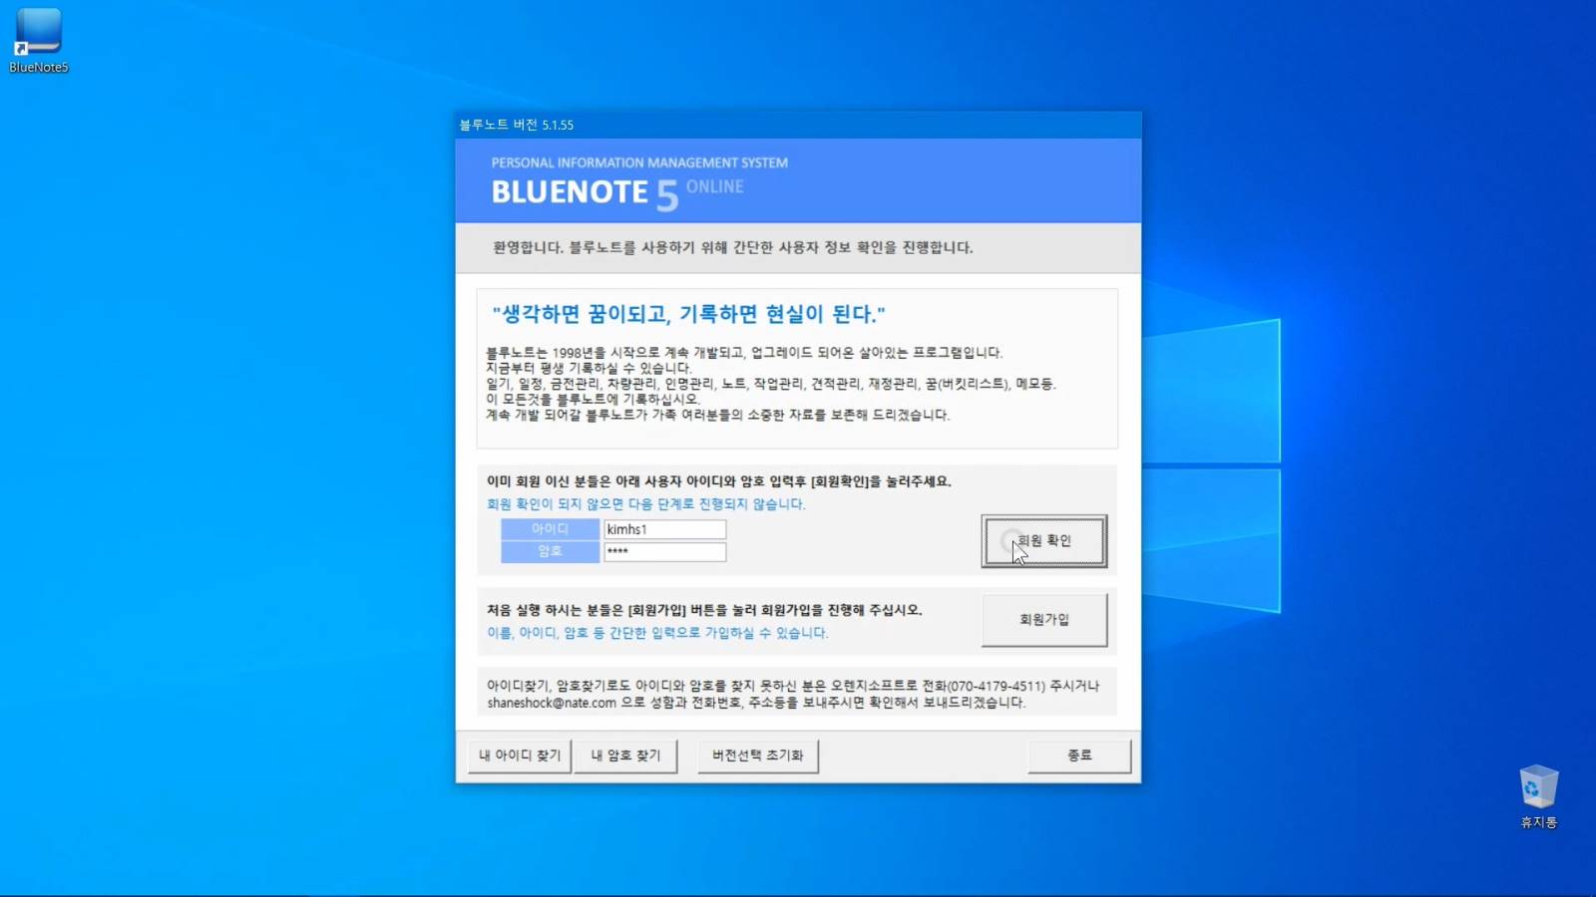Click the welcome text 환영합니다. 블루노트를 사용하기 위해

point(732,247)
